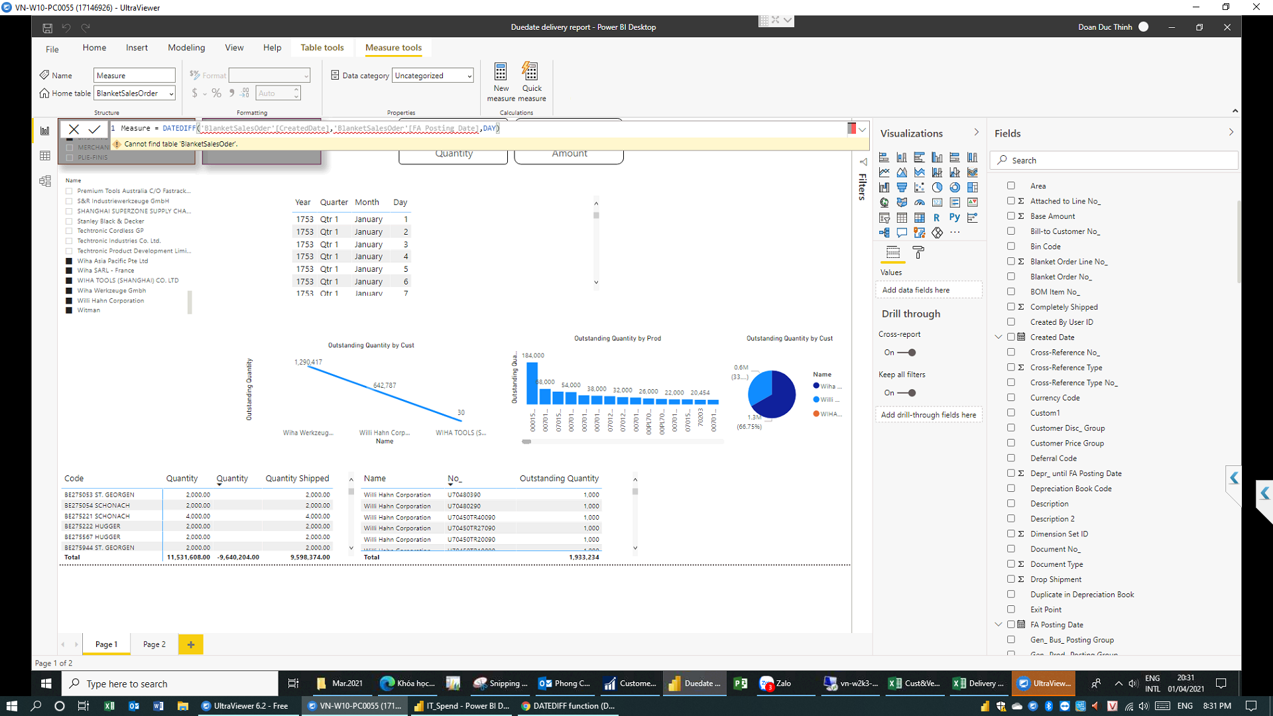Check the Base Amount field checkbox

(1011, 216)
